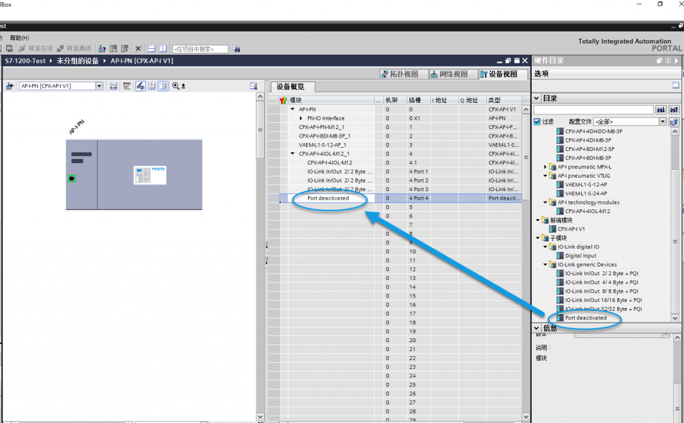Select the Port deactivated row in device overview
Image resolution: width=684 pixels, height=423 pixels.
pos(395,198)
